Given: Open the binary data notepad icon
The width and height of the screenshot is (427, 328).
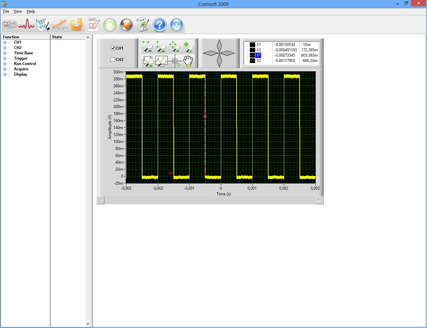Looking at the screenshot, I should point(43,25).
